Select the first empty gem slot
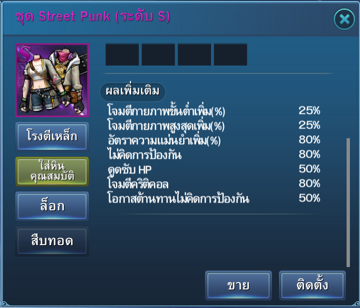This screenshot has height=308, width=360. (122, 54)
